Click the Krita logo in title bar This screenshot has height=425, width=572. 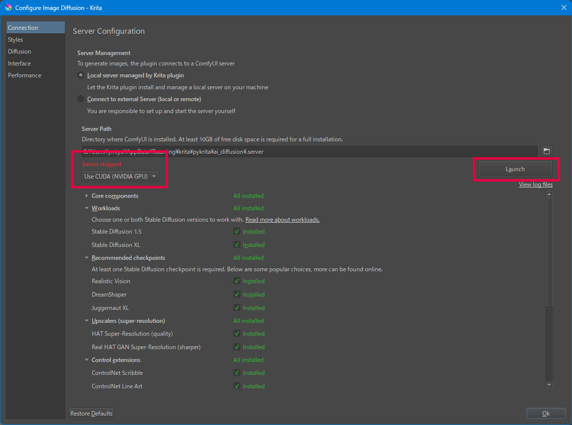coord(8,7)
